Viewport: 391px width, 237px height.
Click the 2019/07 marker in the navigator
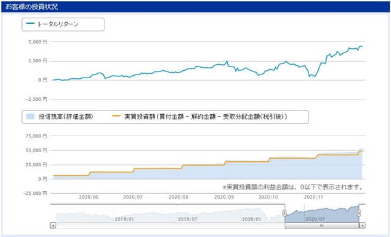click(x=188, y=219)
